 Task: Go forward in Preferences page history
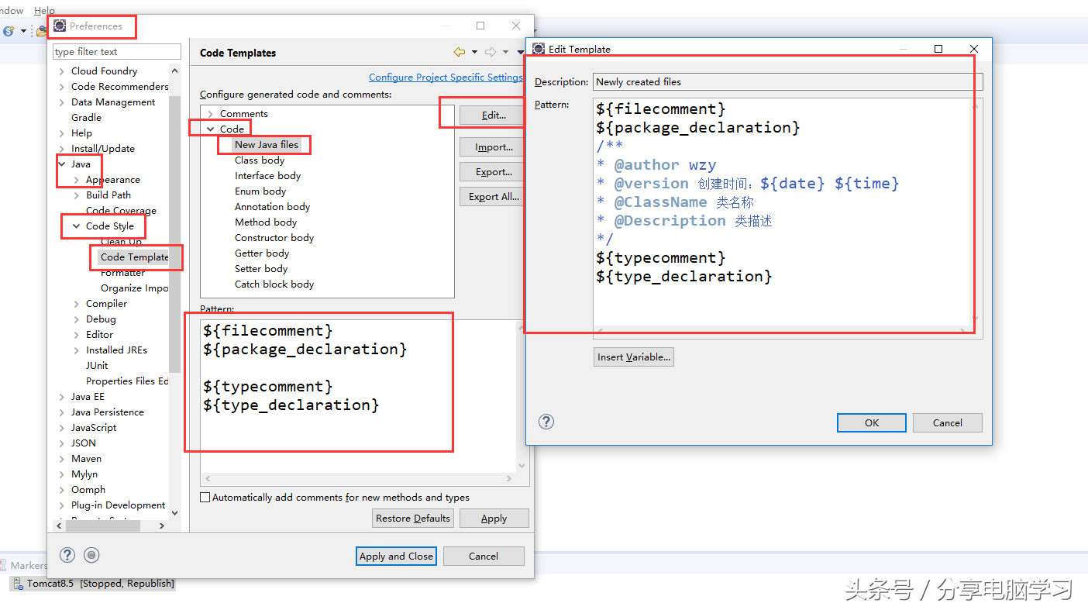[x=490, y=52]
